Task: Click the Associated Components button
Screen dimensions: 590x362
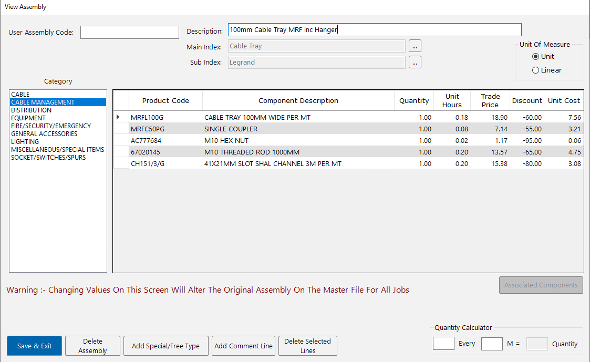Action: click(x=541, y=285)
